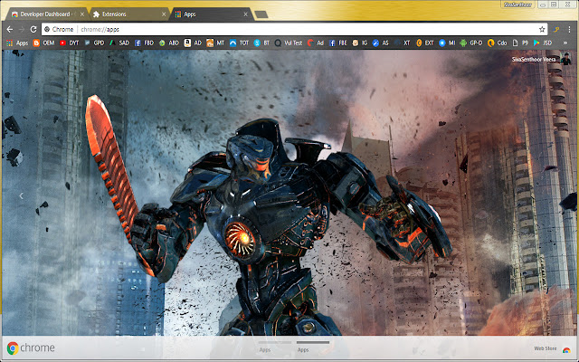This screenshot has height=362, width=579.
Task: Open the AS bookmark
Action: [x=381, y=43]
